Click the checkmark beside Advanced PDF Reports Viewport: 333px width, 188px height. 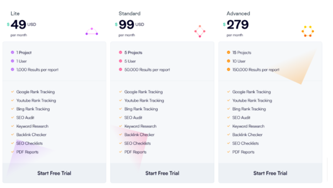click(229, 152)
